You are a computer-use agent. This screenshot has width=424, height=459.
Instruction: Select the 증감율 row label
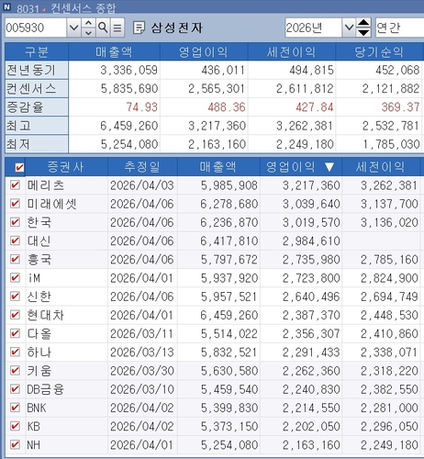coord(37,107)
